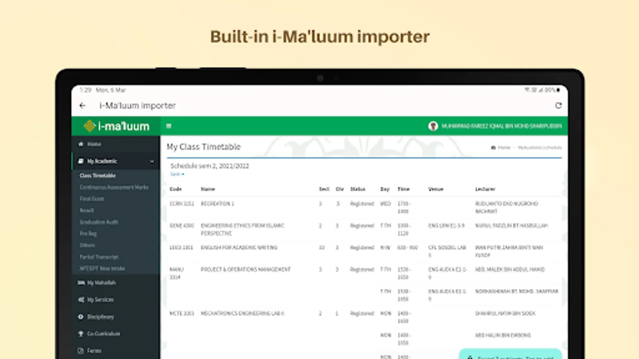
Task: Open Result submenu item
Action: (x=87, y=210)
